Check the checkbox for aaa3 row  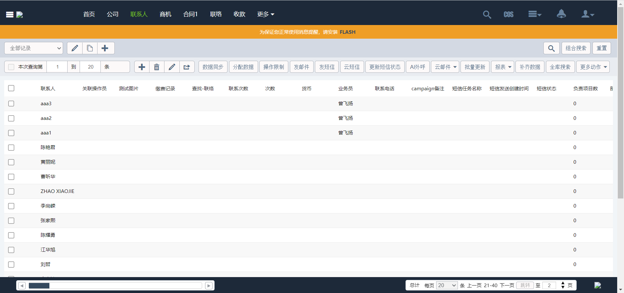(11, 104)
